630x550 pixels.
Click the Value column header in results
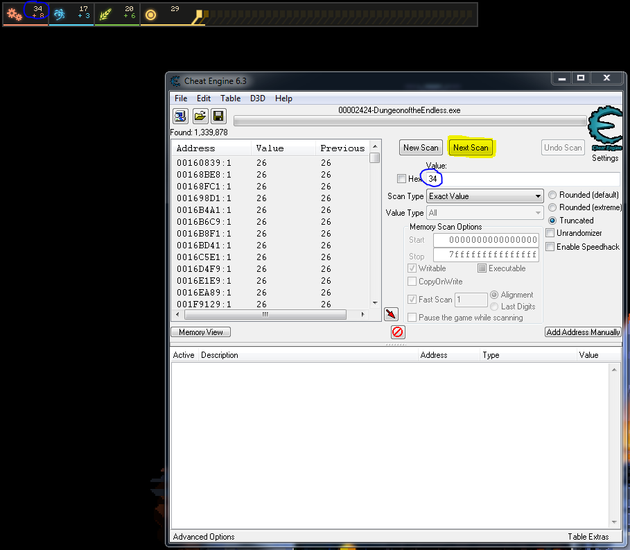[x=283, y=148]
